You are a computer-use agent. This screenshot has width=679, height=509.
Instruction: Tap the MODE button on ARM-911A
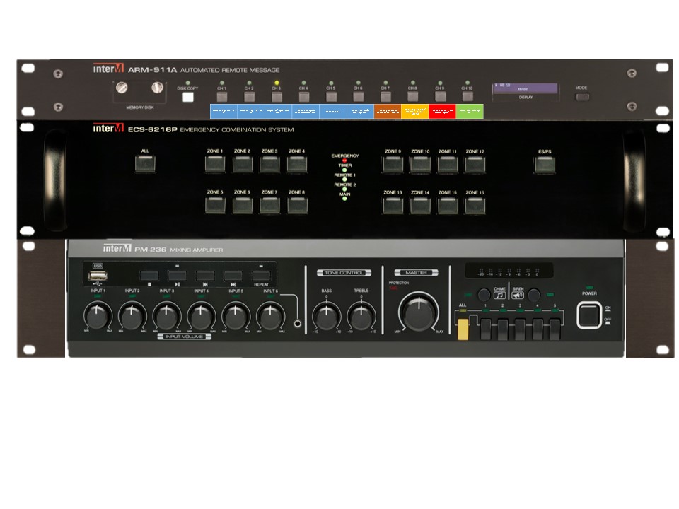pos(582,97)
